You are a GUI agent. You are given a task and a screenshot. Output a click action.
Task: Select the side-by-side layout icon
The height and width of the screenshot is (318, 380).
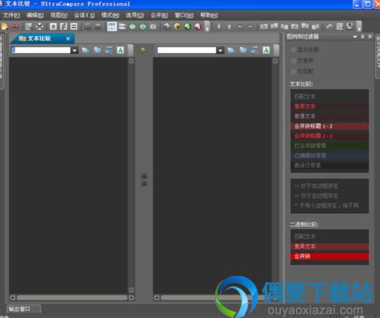112,26
